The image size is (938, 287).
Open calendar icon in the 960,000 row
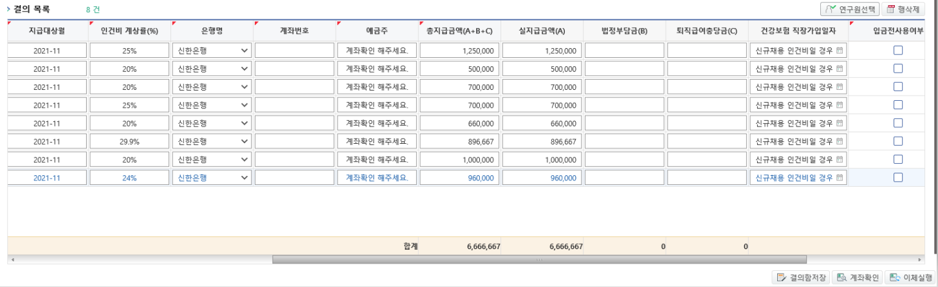(840, 178)
